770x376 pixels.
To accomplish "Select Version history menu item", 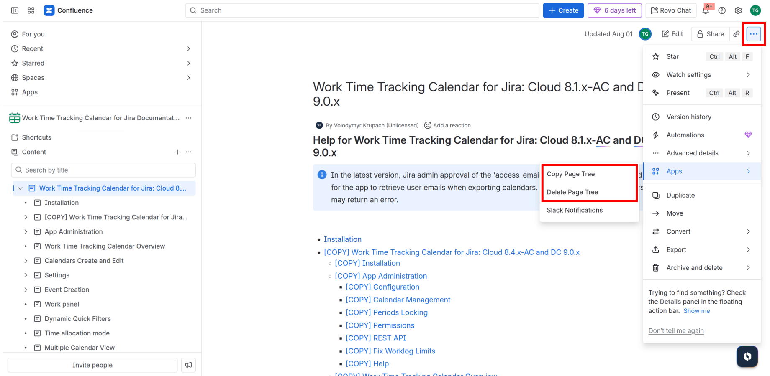I will click(x=688, y=117).
